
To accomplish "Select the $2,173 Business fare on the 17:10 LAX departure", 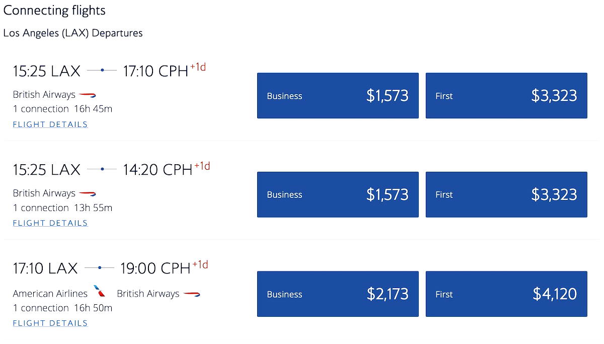I will click(338, 294).
